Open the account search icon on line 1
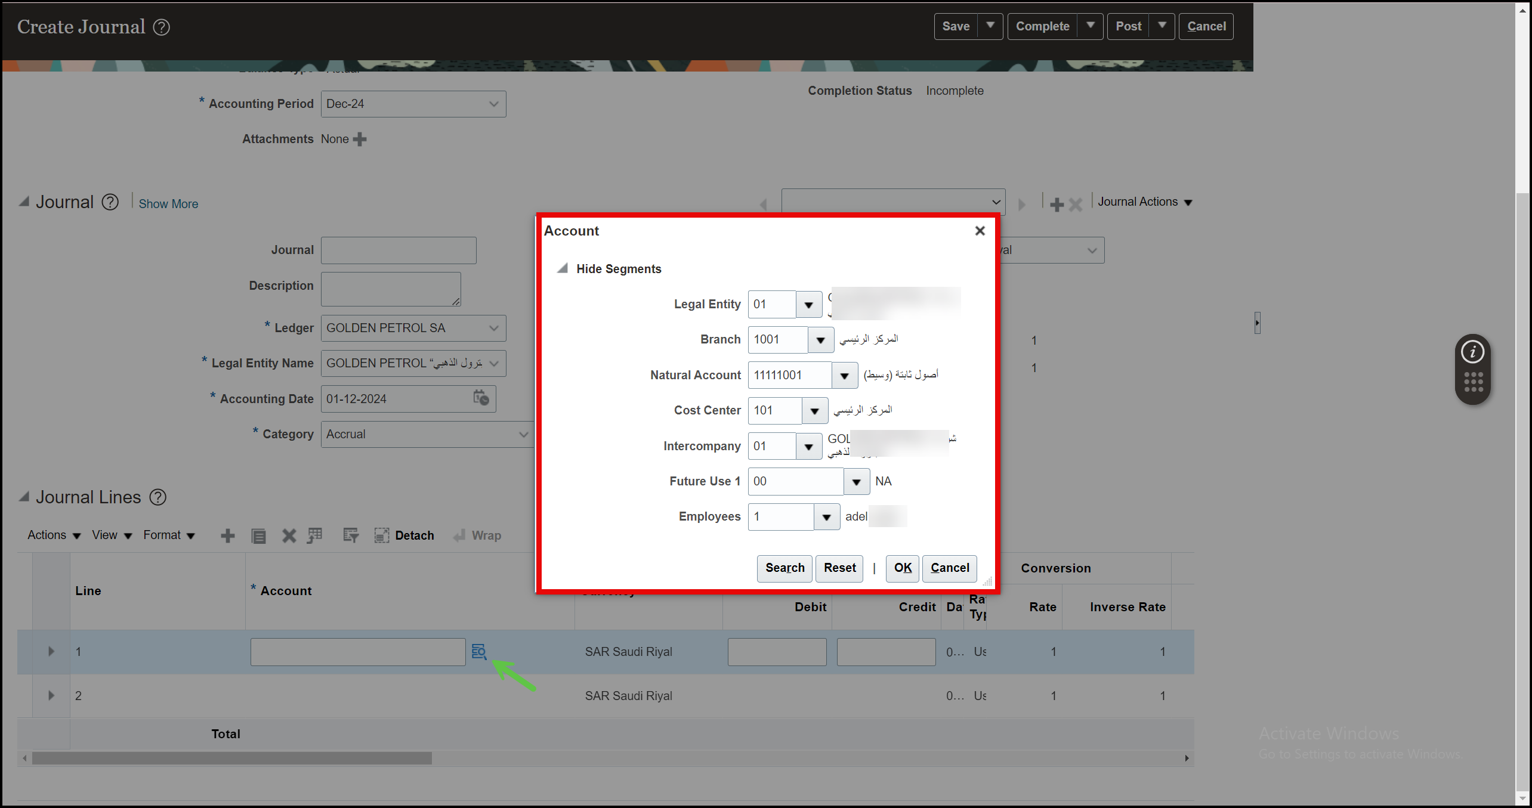The height and width of the screenshot is (808, 1532). tap(480, 652)
